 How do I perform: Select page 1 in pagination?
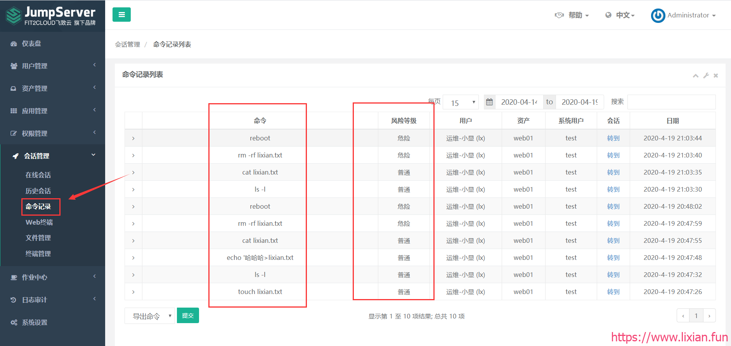tap(696, 316)
